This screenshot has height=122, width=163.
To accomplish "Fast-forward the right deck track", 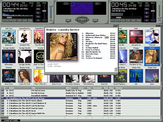I will [139, 21].
